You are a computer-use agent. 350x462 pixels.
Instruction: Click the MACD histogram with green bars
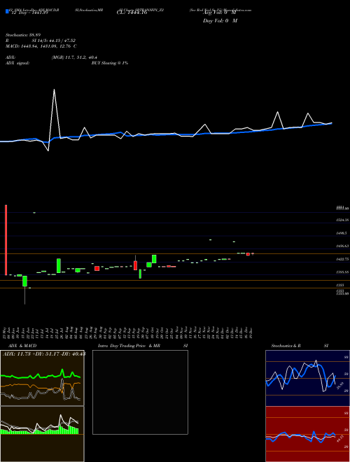coord(42,434)
